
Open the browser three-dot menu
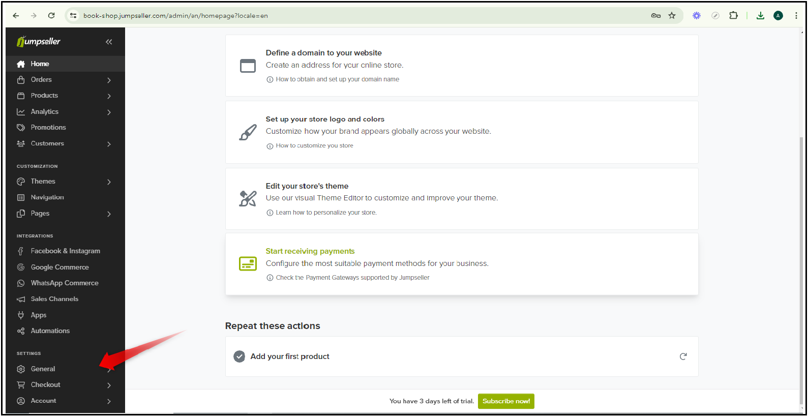796,16
